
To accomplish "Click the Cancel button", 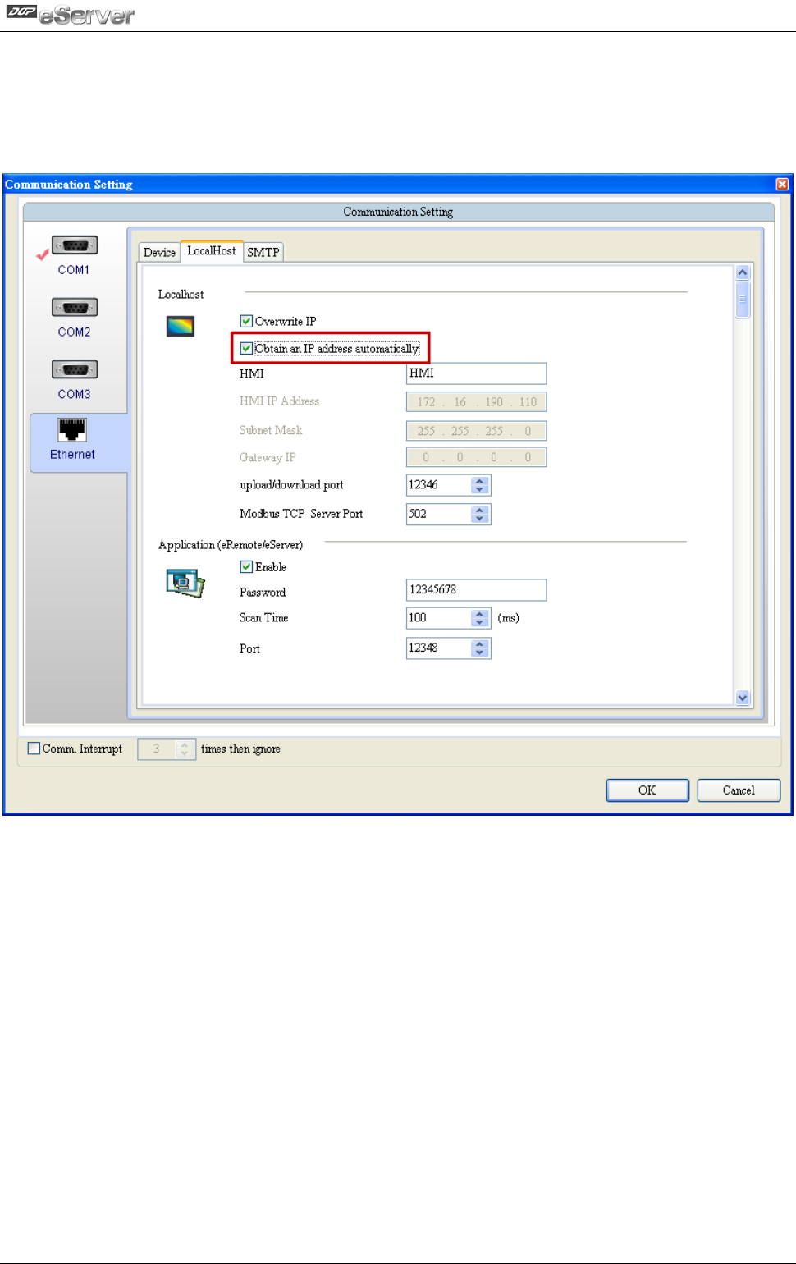I will coord(739,790).
